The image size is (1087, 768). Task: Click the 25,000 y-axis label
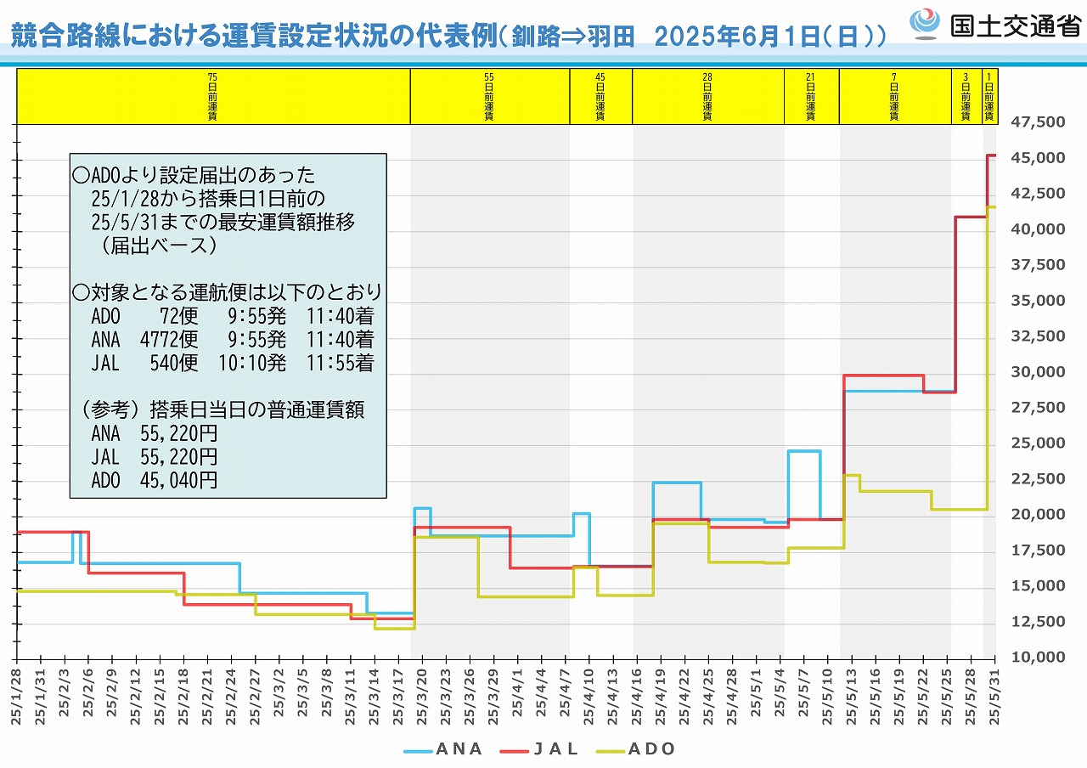tap(1038, 443)
